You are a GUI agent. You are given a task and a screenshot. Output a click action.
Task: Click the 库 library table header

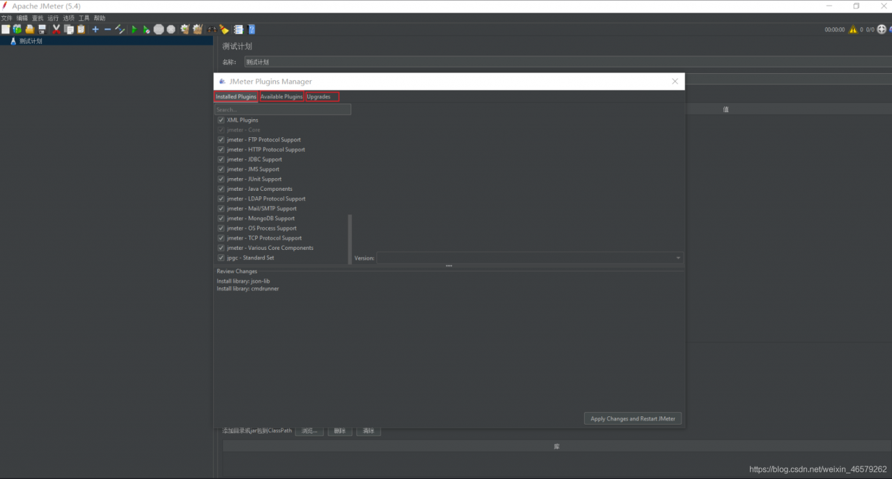pos(557,446)
